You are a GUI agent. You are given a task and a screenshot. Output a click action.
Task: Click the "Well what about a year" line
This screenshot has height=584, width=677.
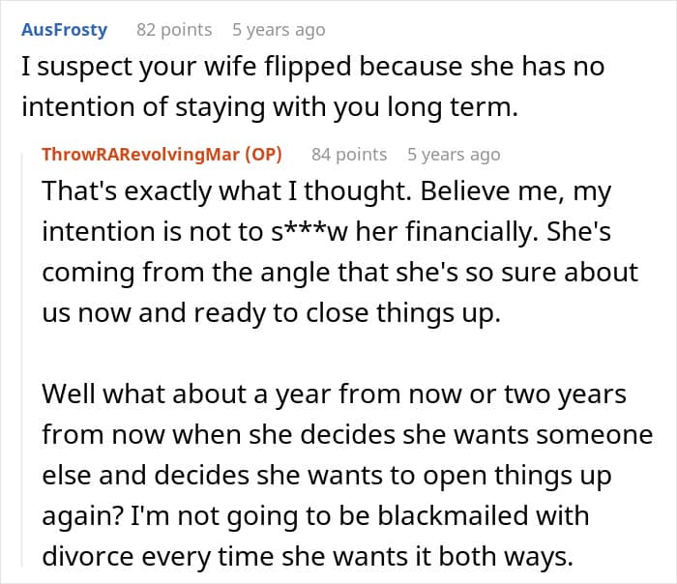tap(334, 394)
